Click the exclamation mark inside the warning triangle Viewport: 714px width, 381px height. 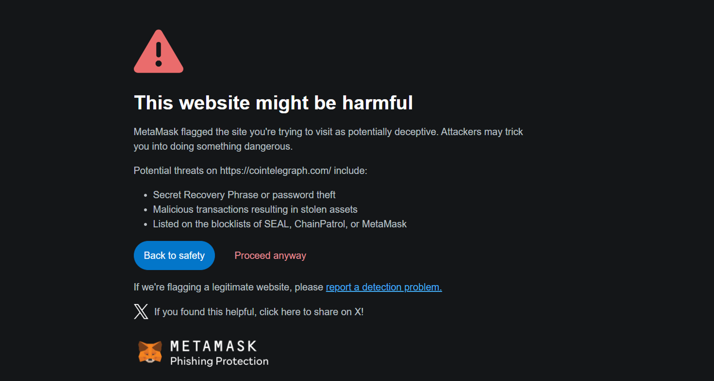point(159,55)
